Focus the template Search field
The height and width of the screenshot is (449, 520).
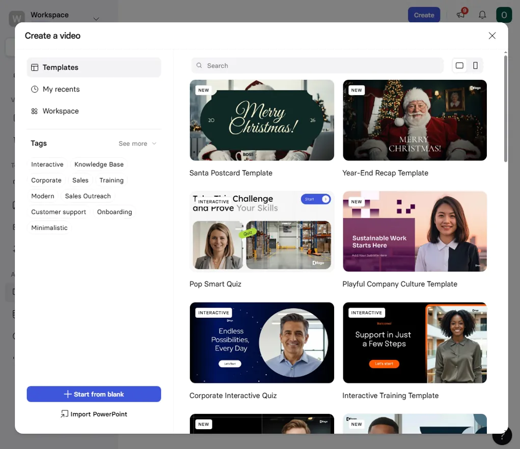[x=317, y=66]
